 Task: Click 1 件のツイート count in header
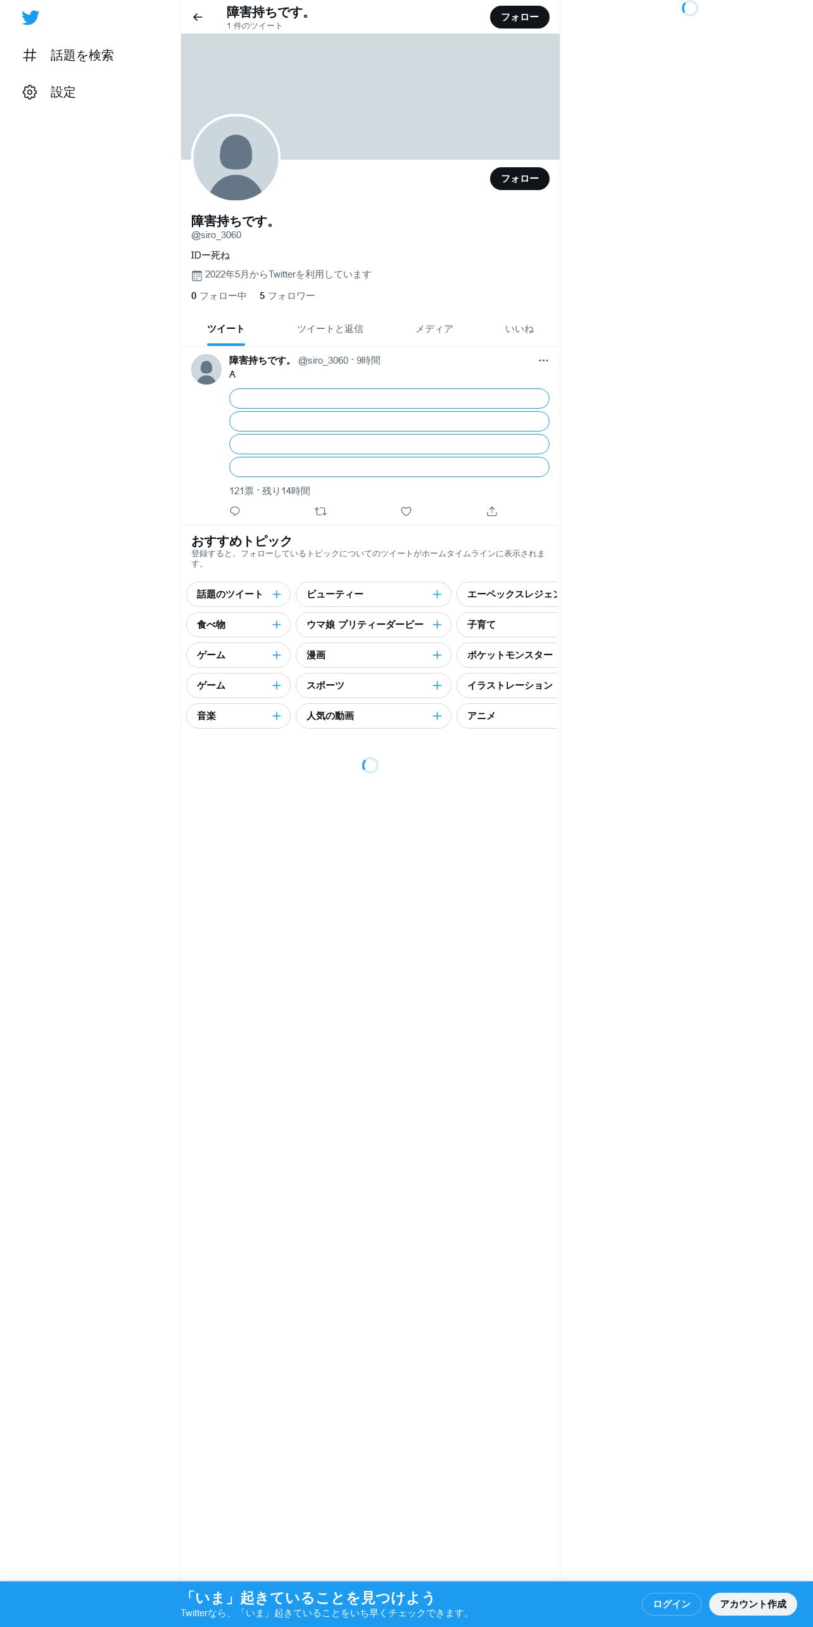[255, 26]
